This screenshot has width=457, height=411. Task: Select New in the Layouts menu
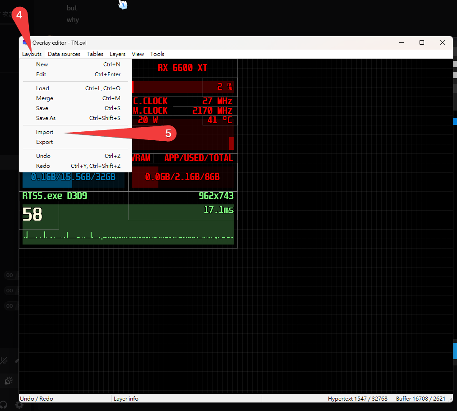pyautogui.click(x=42, y=65)
